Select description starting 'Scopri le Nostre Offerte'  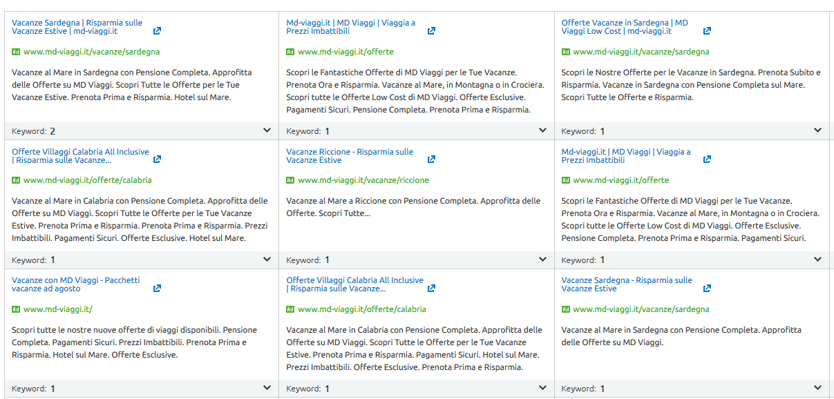coord(691,85)
